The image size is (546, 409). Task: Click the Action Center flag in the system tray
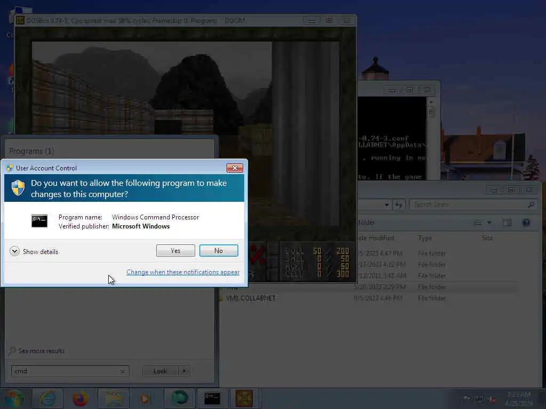click(x=467, y=399)
